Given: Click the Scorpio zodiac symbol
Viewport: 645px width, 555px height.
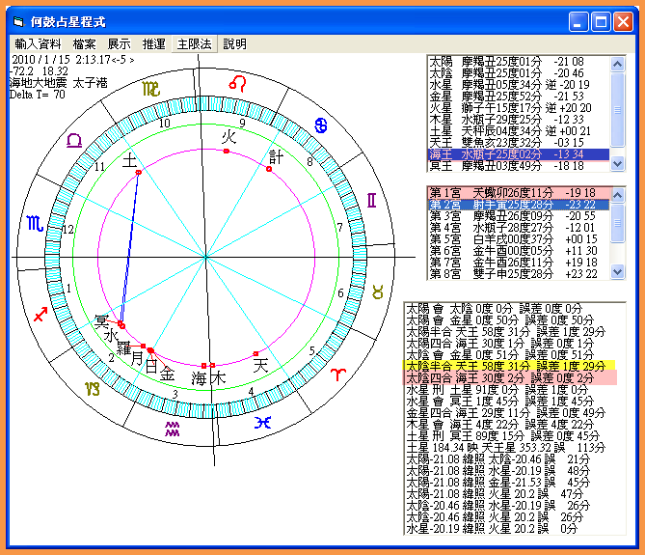Looking at the screenshot, I should coord(35,224).
